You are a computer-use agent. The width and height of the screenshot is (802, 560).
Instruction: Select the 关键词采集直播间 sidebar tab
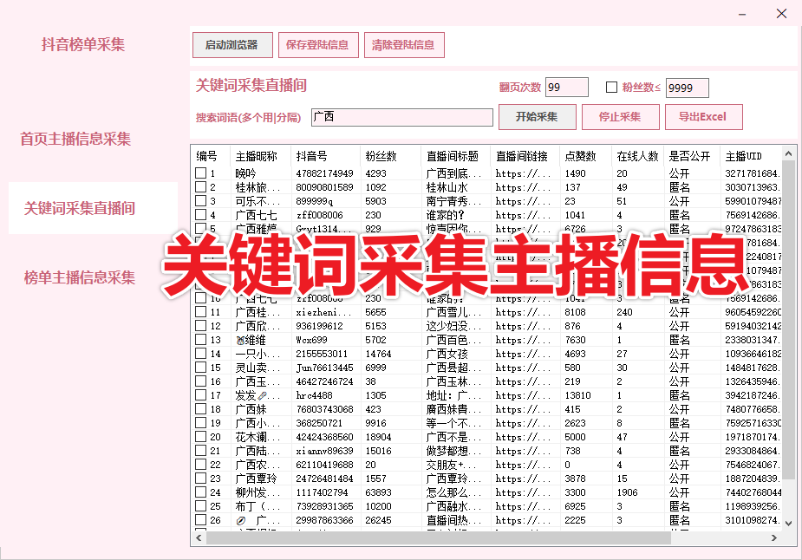(x=80, y=208)
